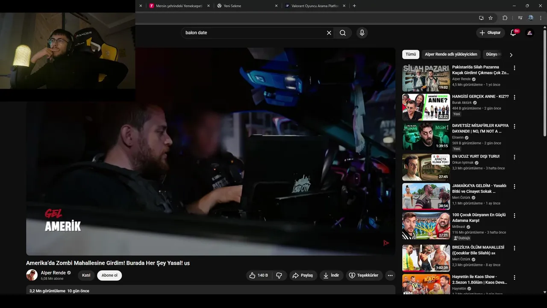Select 'Alper Rende adlı yükleyiciden' chip
This screenshot has width=547, height=308.
click(451, 54)
